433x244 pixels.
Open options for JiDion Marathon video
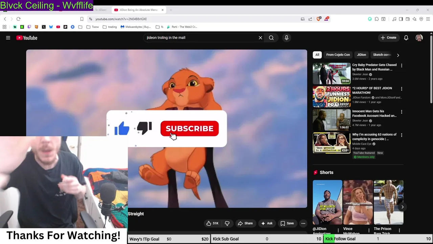tap(402, 89)
